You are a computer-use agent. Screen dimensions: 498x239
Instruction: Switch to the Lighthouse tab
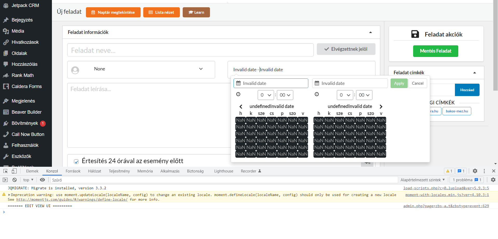tap(224, 171)
